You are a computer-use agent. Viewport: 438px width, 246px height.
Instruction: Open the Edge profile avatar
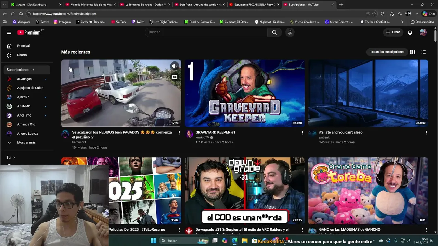point(408,14)
